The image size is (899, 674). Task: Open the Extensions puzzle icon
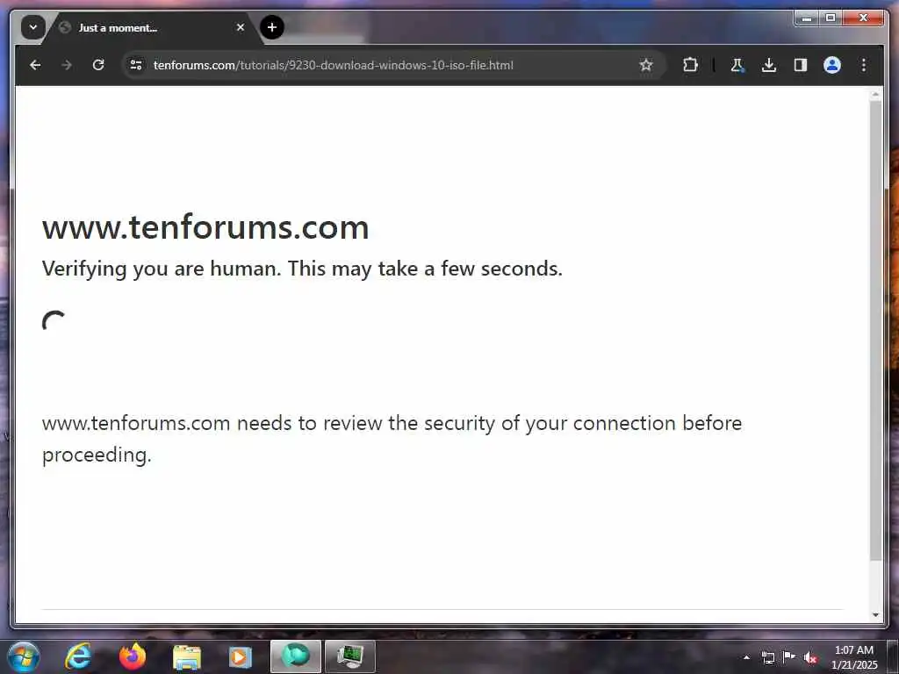(690, 65)
